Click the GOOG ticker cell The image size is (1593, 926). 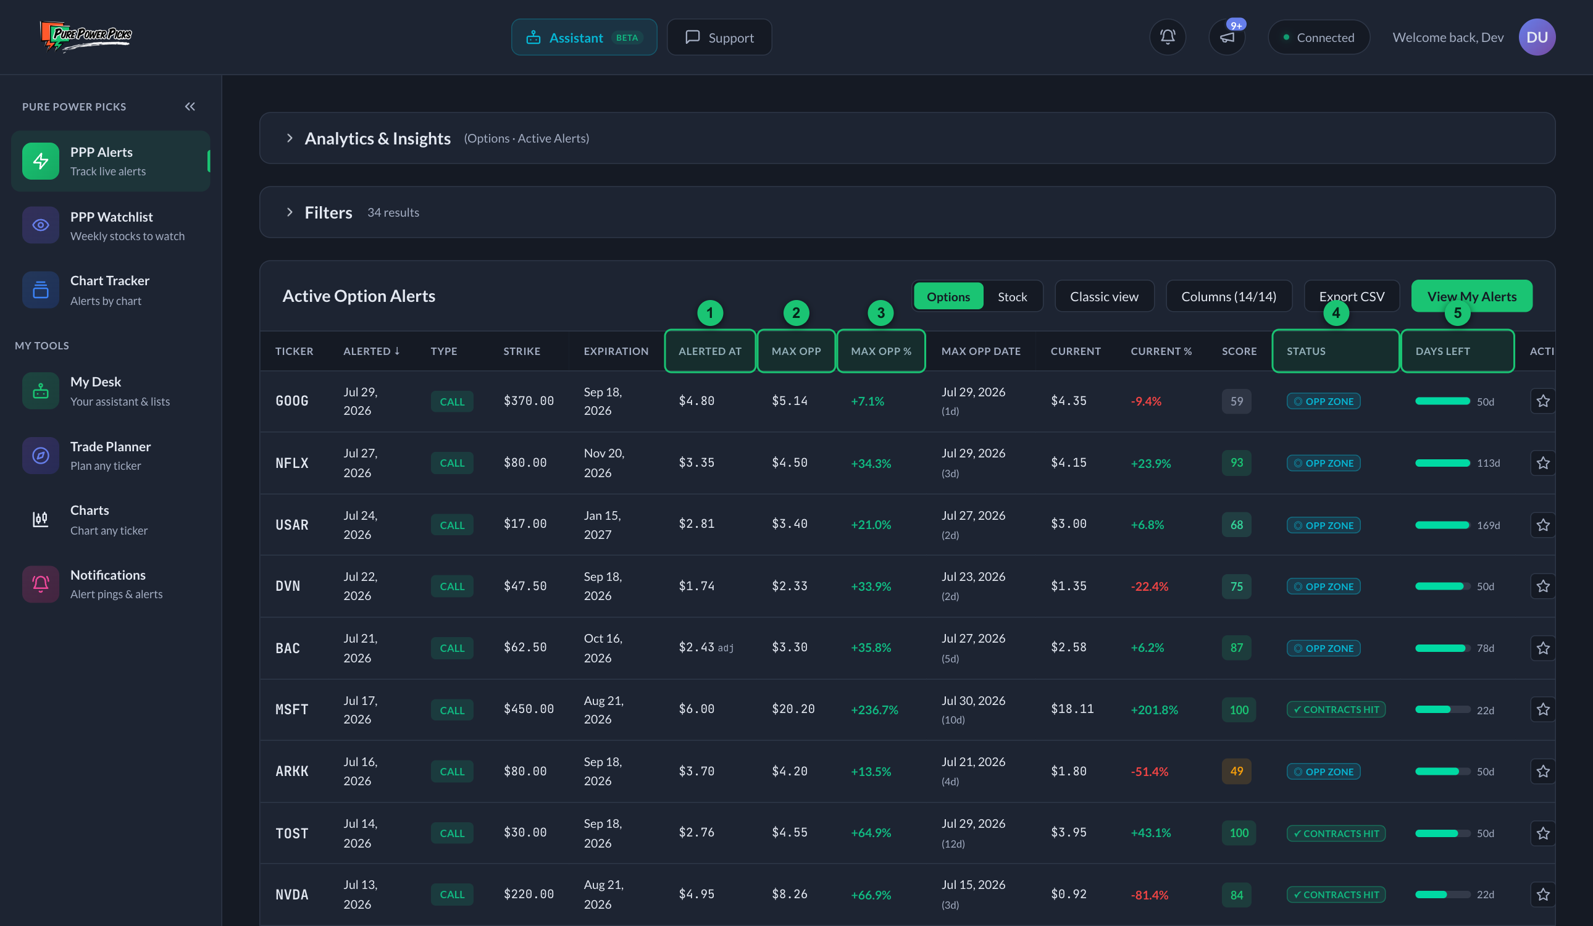291,401
